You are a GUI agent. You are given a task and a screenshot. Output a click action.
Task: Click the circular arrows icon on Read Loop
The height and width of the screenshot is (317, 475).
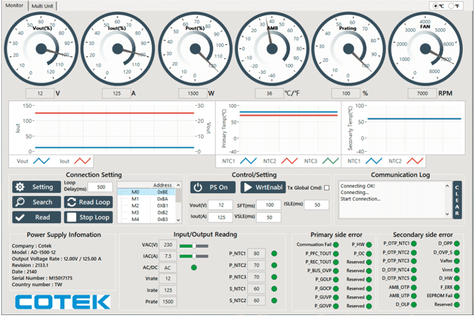[72, 202]
